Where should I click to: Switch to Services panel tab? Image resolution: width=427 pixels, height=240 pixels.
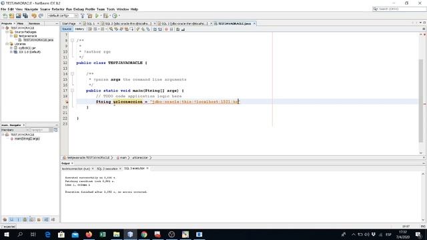(x=34, y=24)
